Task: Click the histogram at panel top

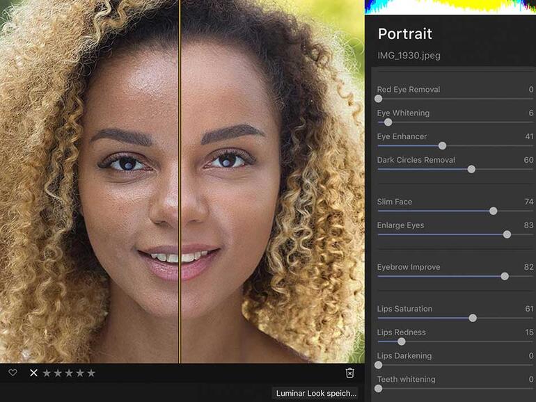Action: (450, 7)
